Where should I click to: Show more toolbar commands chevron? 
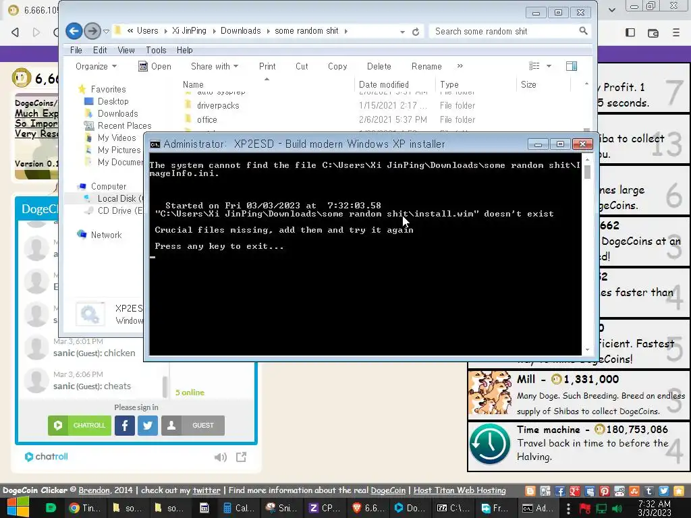pos(460,66)
